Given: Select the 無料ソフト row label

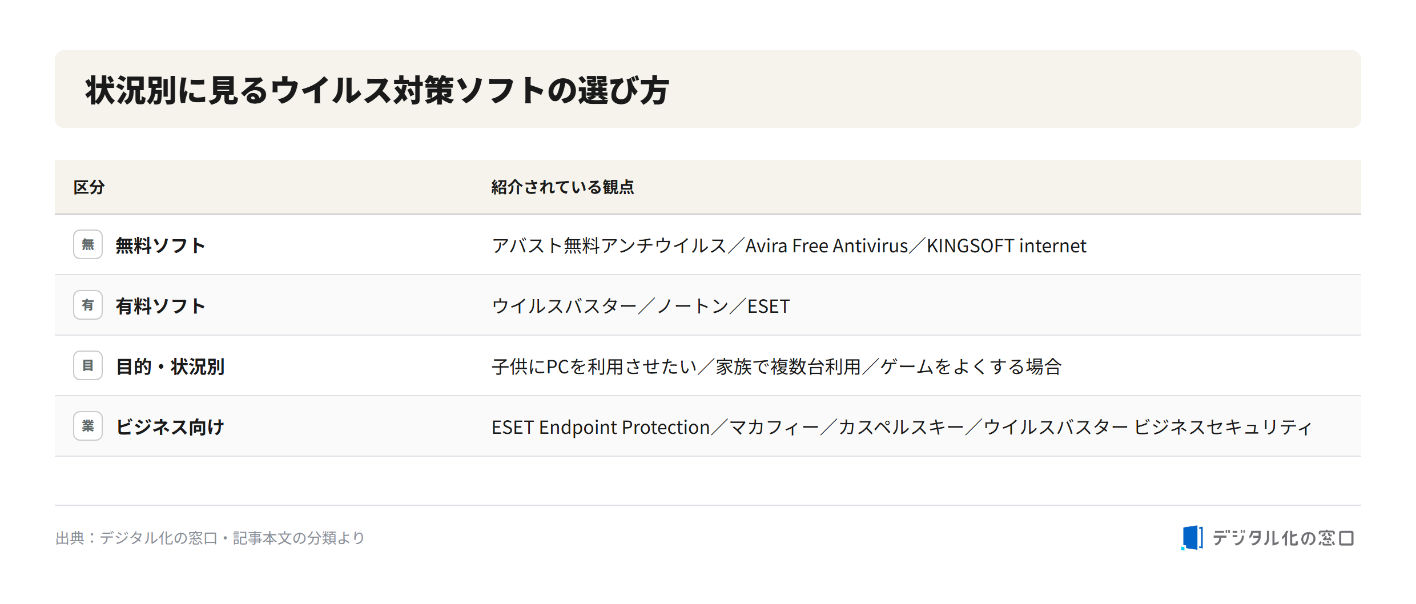Looking at the screenshot, I should (x=160, y=245).
